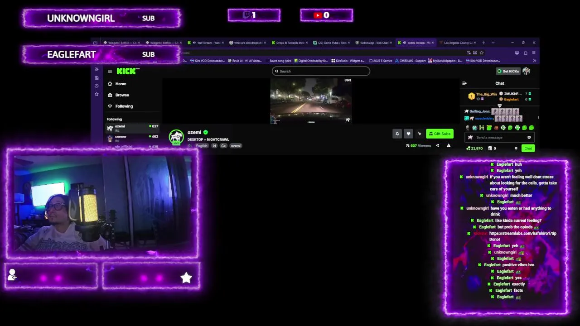Viewport: 580px width, 326px height.
Task: Switch to Game Pulse browser tab
Action: click(x=331, y=43)
